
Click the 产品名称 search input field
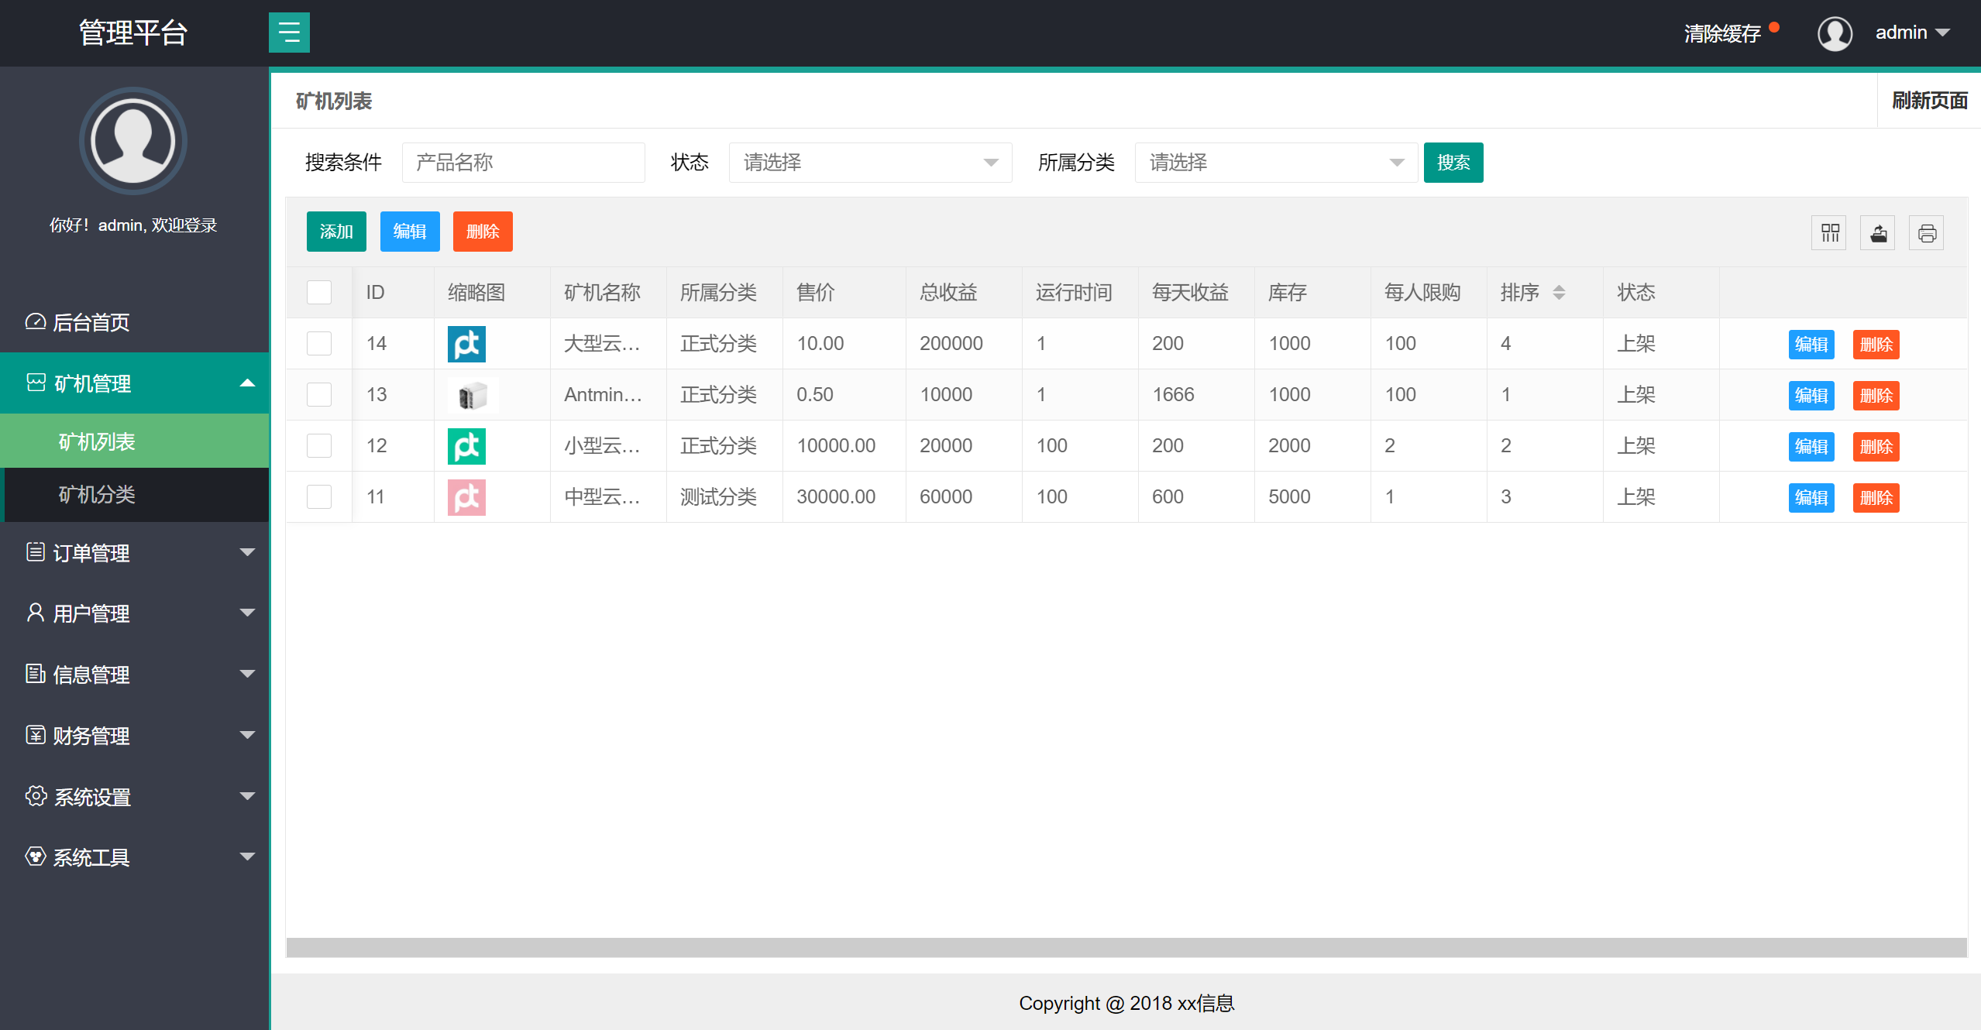(523, 163)
